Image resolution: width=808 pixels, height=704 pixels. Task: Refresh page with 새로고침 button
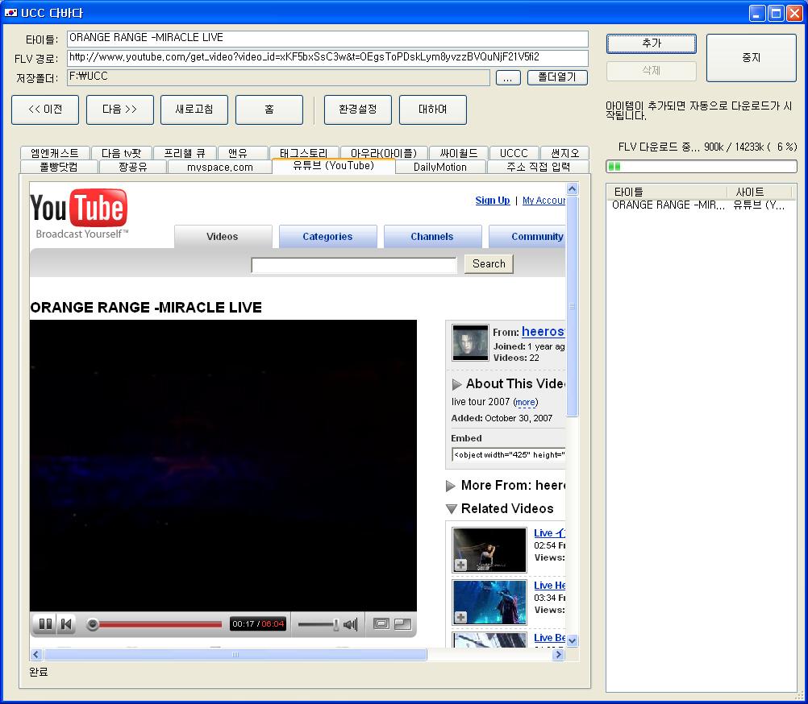[194, 110]
